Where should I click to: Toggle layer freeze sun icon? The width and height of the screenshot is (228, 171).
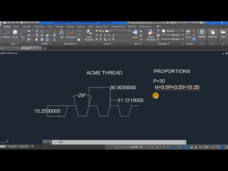pos(100,31)
